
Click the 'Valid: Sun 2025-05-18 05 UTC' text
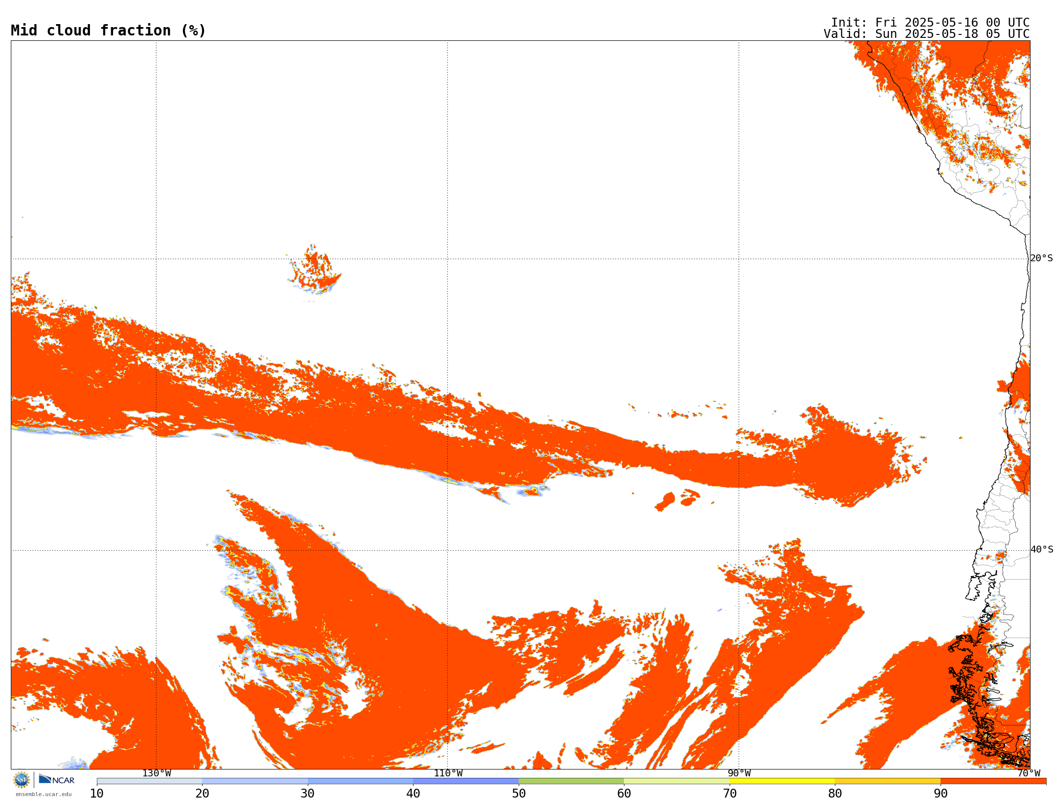tap(927, 34)
